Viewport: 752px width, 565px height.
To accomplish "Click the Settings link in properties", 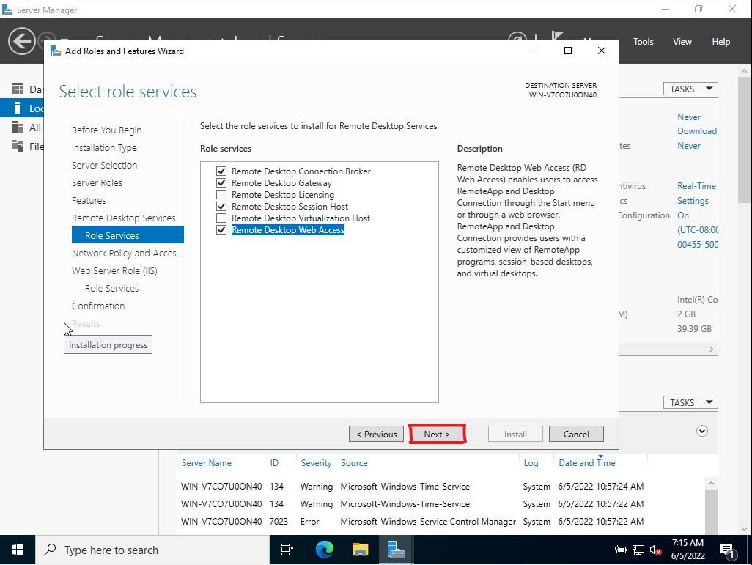I will coord(693,201).
